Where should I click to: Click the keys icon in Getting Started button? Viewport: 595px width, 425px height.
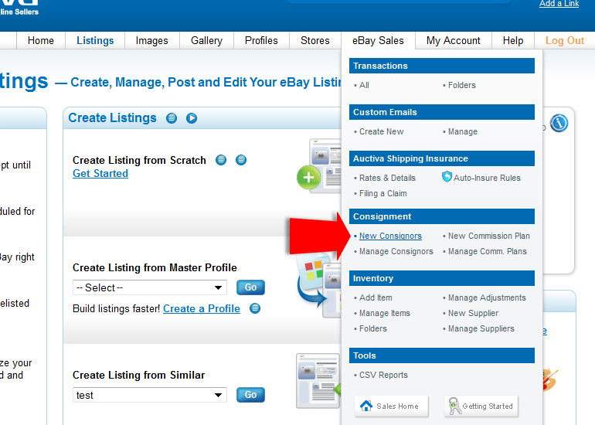click(x=454, y=406)
